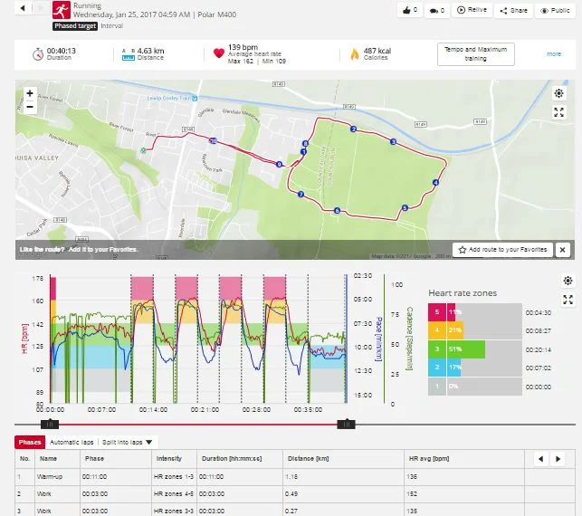Click the left handle of chart range slider

pos(52,424)
